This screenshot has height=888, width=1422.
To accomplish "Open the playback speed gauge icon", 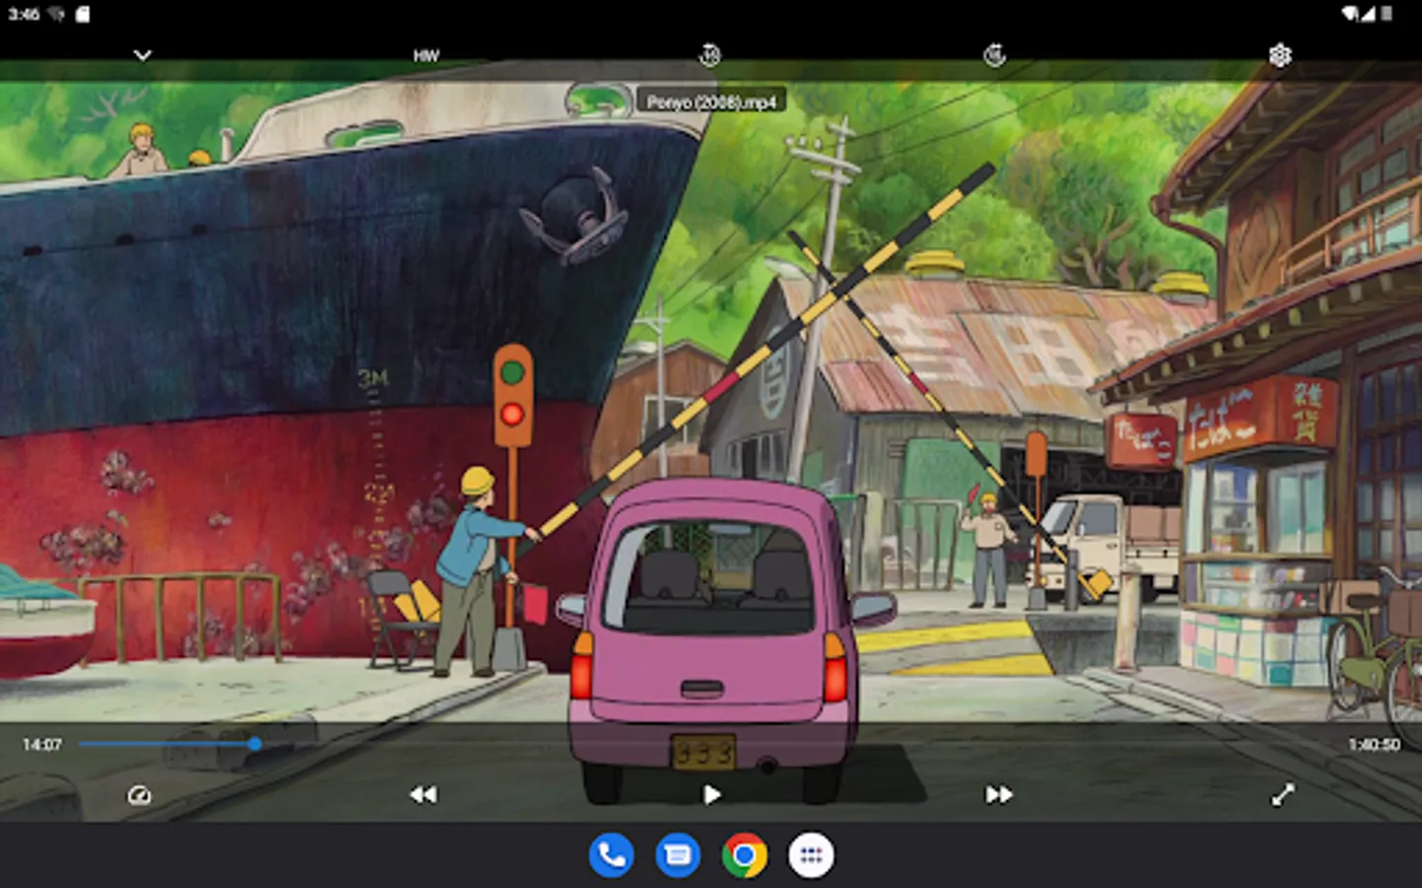I will pos(139,794).
